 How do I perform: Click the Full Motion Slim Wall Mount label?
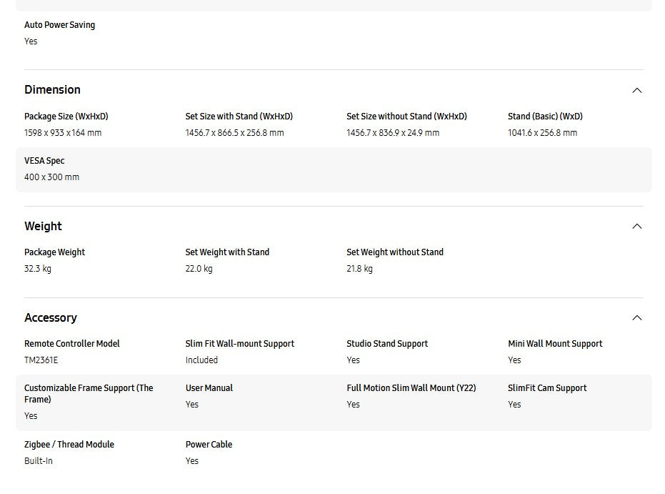[411, 388]
